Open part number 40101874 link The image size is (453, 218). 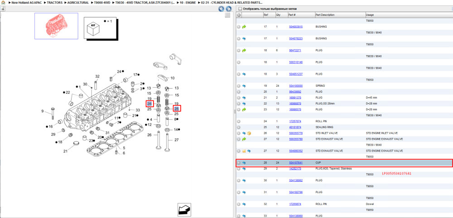coord(295,127)
